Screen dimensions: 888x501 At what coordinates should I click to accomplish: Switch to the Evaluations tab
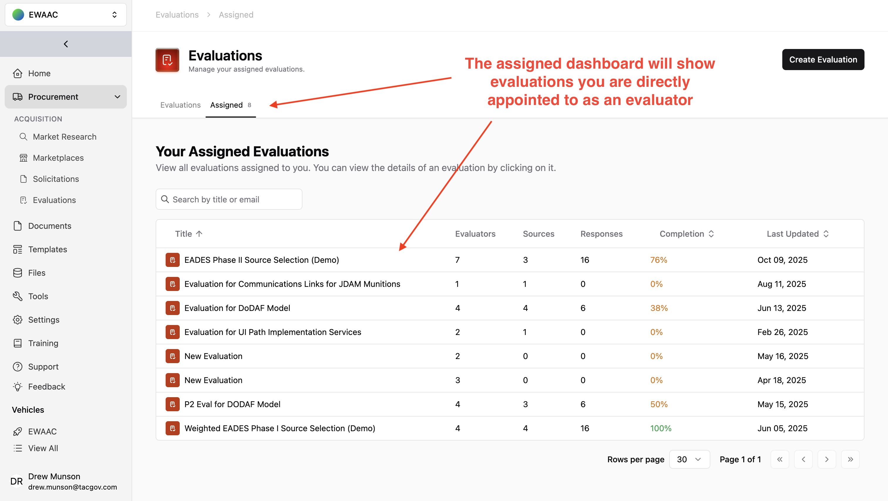[180, 105]
